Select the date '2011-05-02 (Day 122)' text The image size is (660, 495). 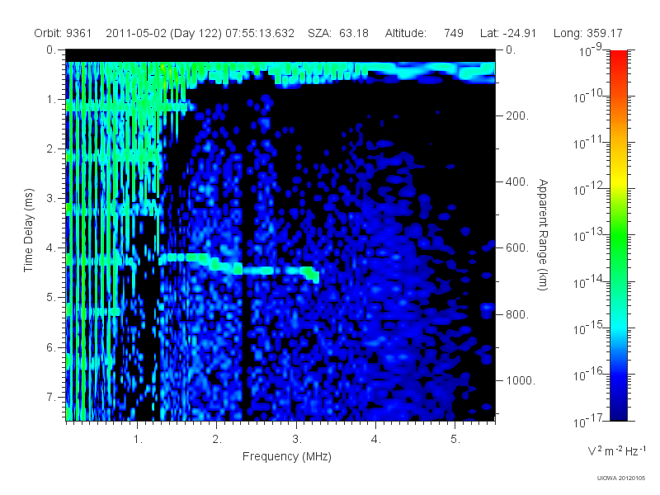pos(163,33)
